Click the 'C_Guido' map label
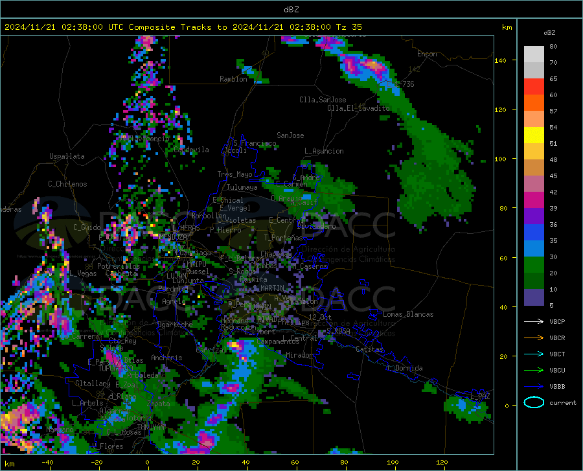The image size is (583, 471). (x=87, y=227)
